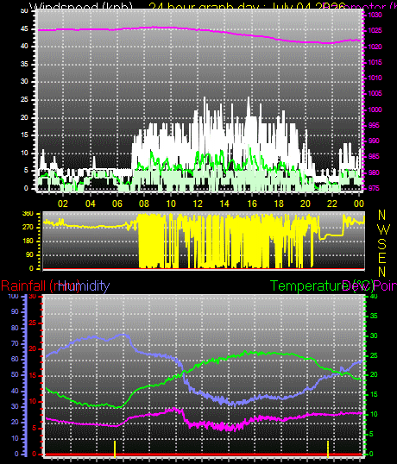Click the '02' hour label on the time axis

[x=63, y=204]
